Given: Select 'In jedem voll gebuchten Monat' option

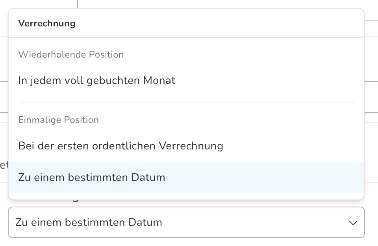Looking at the screenshot, I should pos(186,80).
